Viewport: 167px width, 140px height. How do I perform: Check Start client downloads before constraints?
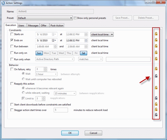(12, 104)
